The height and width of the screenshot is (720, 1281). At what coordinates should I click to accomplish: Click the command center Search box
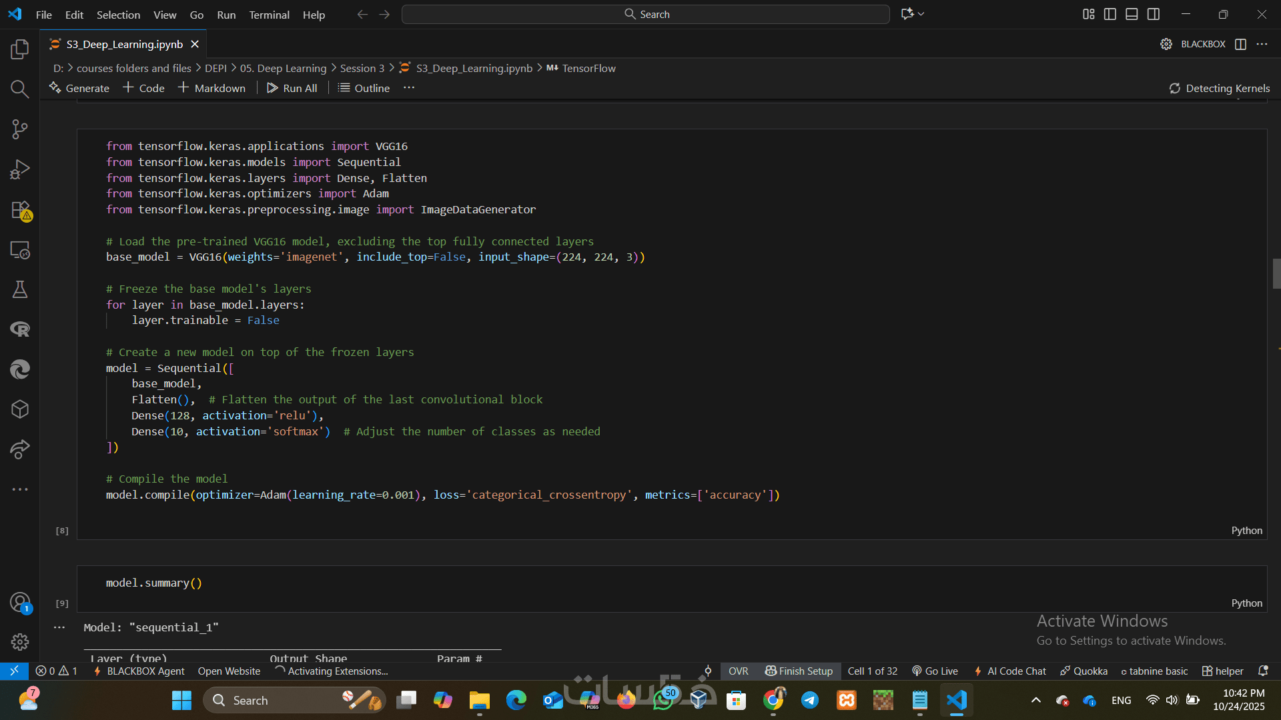(x=645, y=14)
